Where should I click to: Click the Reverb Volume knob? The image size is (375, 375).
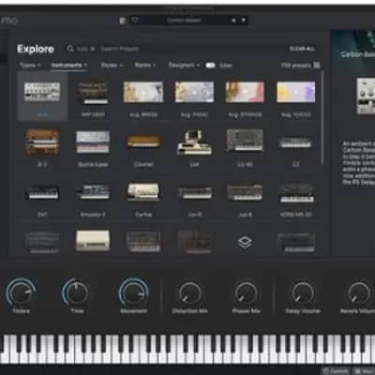click(x=359, y=293)
